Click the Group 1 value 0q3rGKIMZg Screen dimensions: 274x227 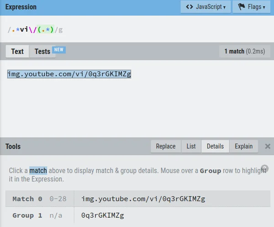pos(103,215)
